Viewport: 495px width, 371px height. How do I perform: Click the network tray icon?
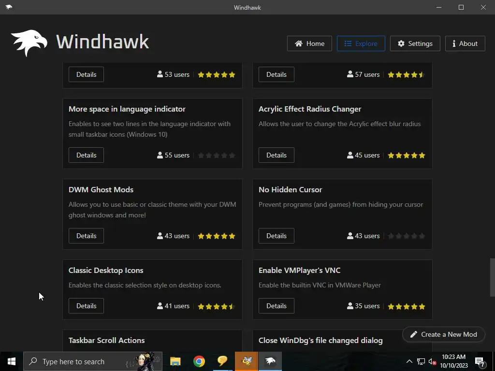pos(421,361)
